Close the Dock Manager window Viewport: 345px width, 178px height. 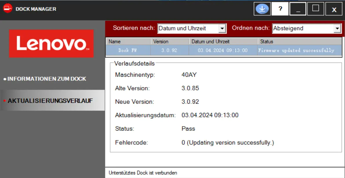point(334,9)
